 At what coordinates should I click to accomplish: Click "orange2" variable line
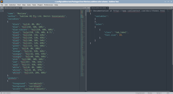tap(30, 54)
